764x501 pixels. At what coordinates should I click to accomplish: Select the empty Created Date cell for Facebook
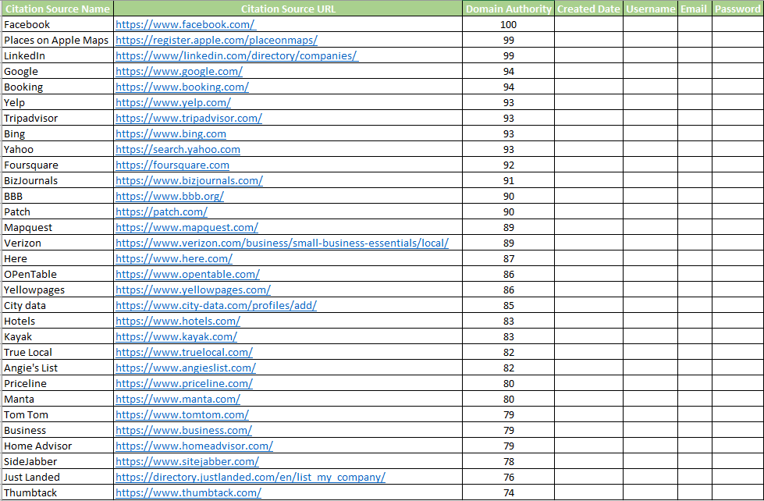tap(588, 24)
